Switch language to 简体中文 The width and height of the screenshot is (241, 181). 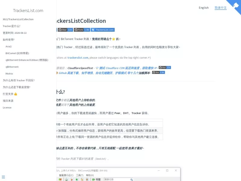[x=221, y=8]
